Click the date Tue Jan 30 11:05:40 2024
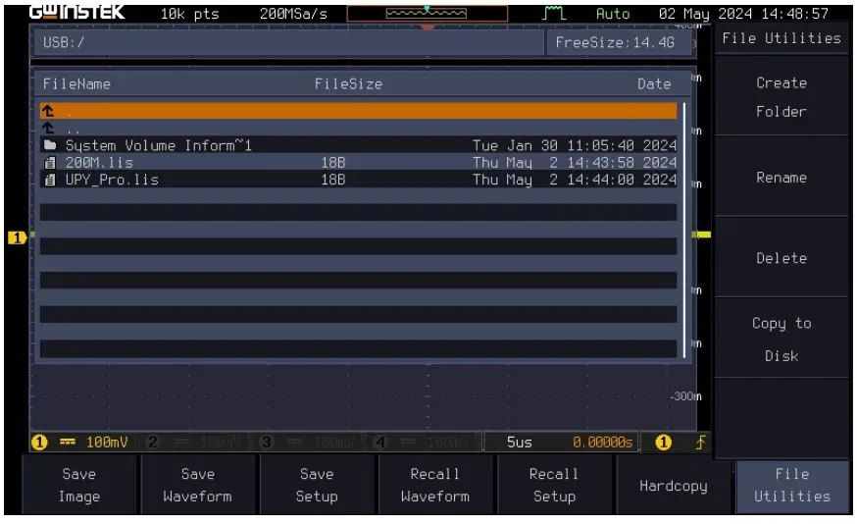857x524 pixels. 575,145
